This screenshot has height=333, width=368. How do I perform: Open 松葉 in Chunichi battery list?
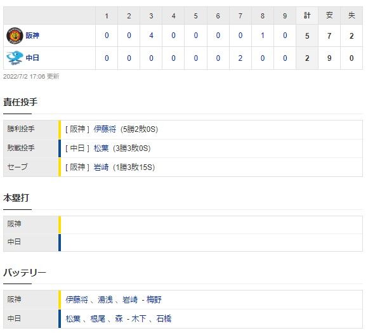[73, 318]
